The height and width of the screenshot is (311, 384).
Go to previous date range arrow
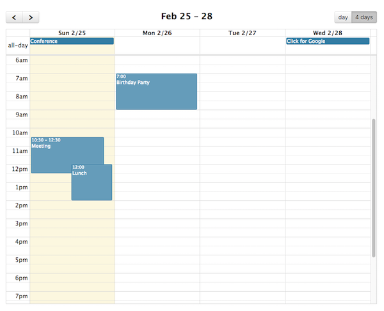click(14, 17)
